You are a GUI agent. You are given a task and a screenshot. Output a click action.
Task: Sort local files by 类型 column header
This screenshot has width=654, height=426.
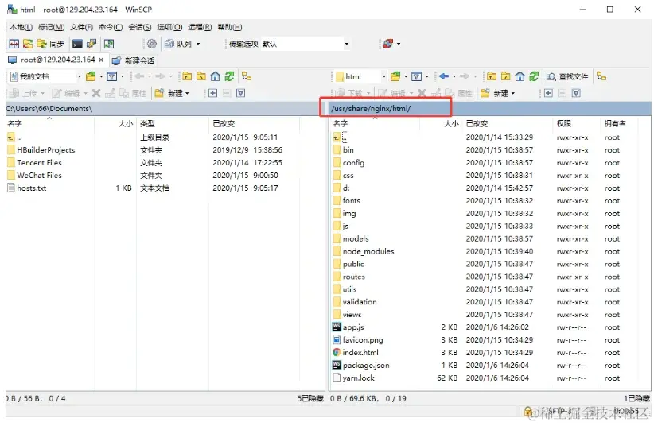pos(173,124)
